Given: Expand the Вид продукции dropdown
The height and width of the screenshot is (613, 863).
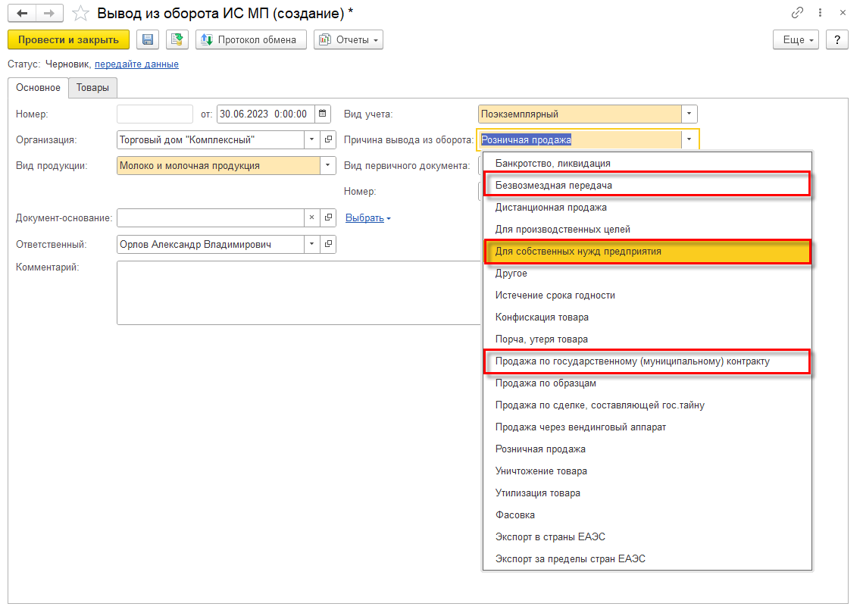Looking at the screenshot, I should (328, 165).
